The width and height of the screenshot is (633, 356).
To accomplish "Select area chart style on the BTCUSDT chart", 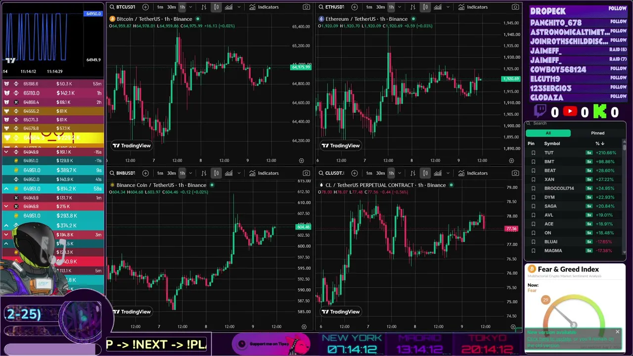I will point(228,7).
